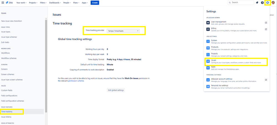This screenshot has width=277, height=125.
Task: Open the Help question mark icon
Action: click(x=262, y=3)
